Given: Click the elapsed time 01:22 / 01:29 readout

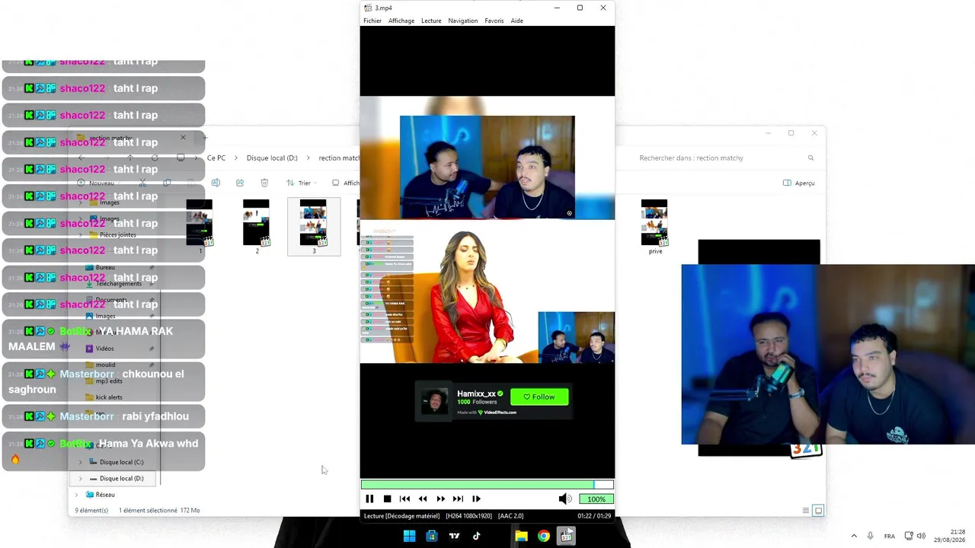Looking at the screenshot, I should [x=594, y=516].
